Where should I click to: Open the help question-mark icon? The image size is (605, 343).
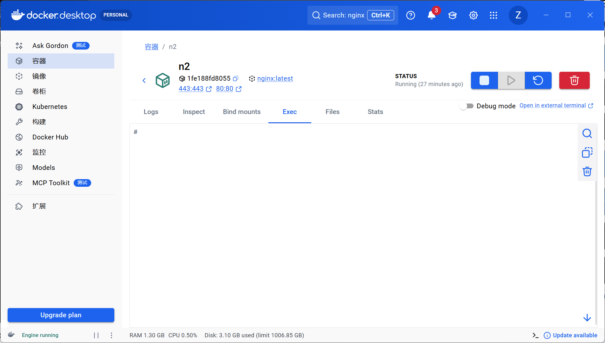(411, 15)
